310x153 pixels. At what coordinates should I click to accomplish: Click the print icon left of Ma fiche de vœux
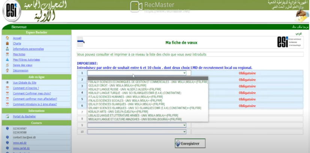point(81,42)
